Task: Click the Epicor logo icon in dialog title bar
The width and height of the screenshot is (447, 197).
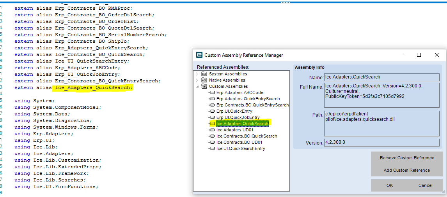Action: pyautogui.click(x=199, y=55)
